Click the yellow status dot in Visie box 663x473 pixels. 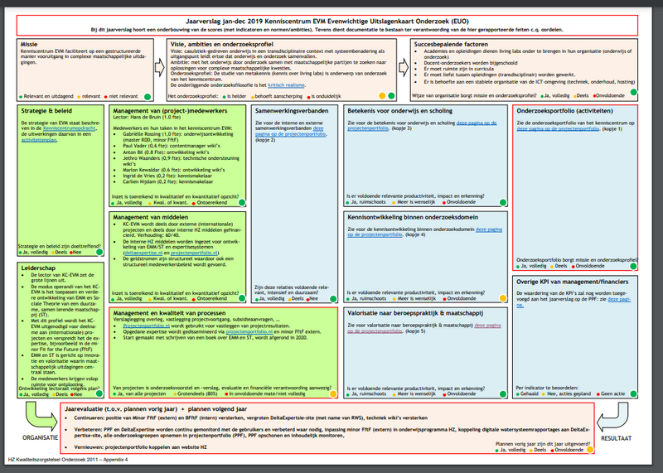[x=381, y=95]
